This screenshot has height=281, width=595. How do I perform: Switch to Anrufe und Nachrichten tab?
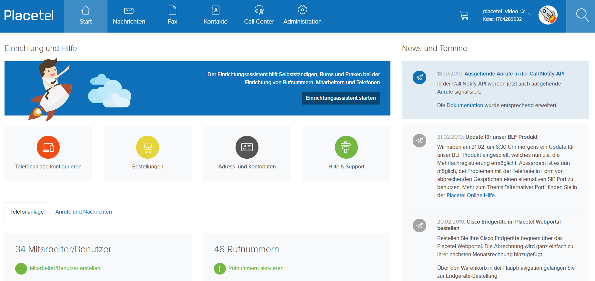[84, 212]
